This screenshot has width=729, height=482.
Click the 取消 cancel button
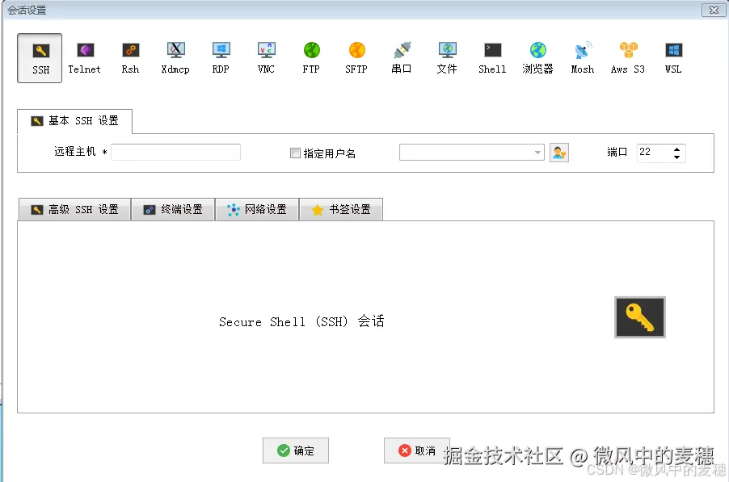pos(416,451)
